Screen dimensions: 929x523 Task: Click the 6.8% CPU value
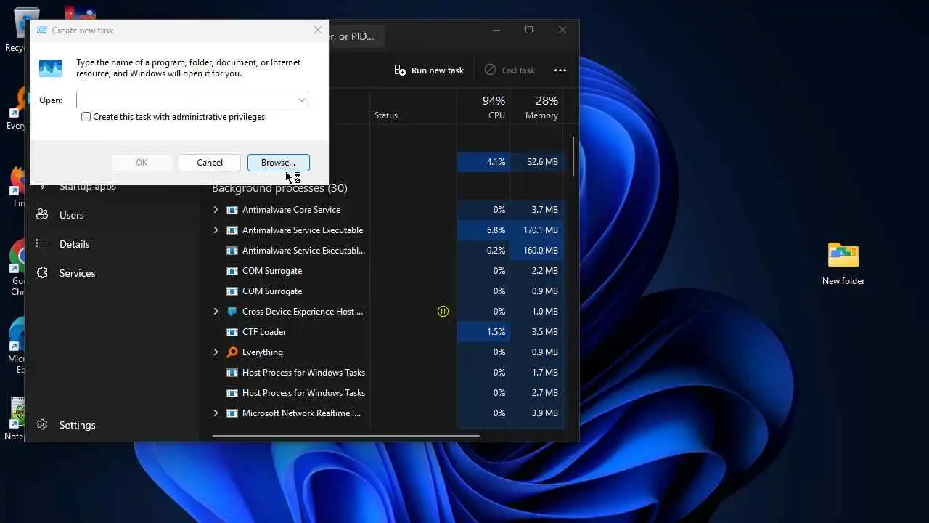click(496, 230)
